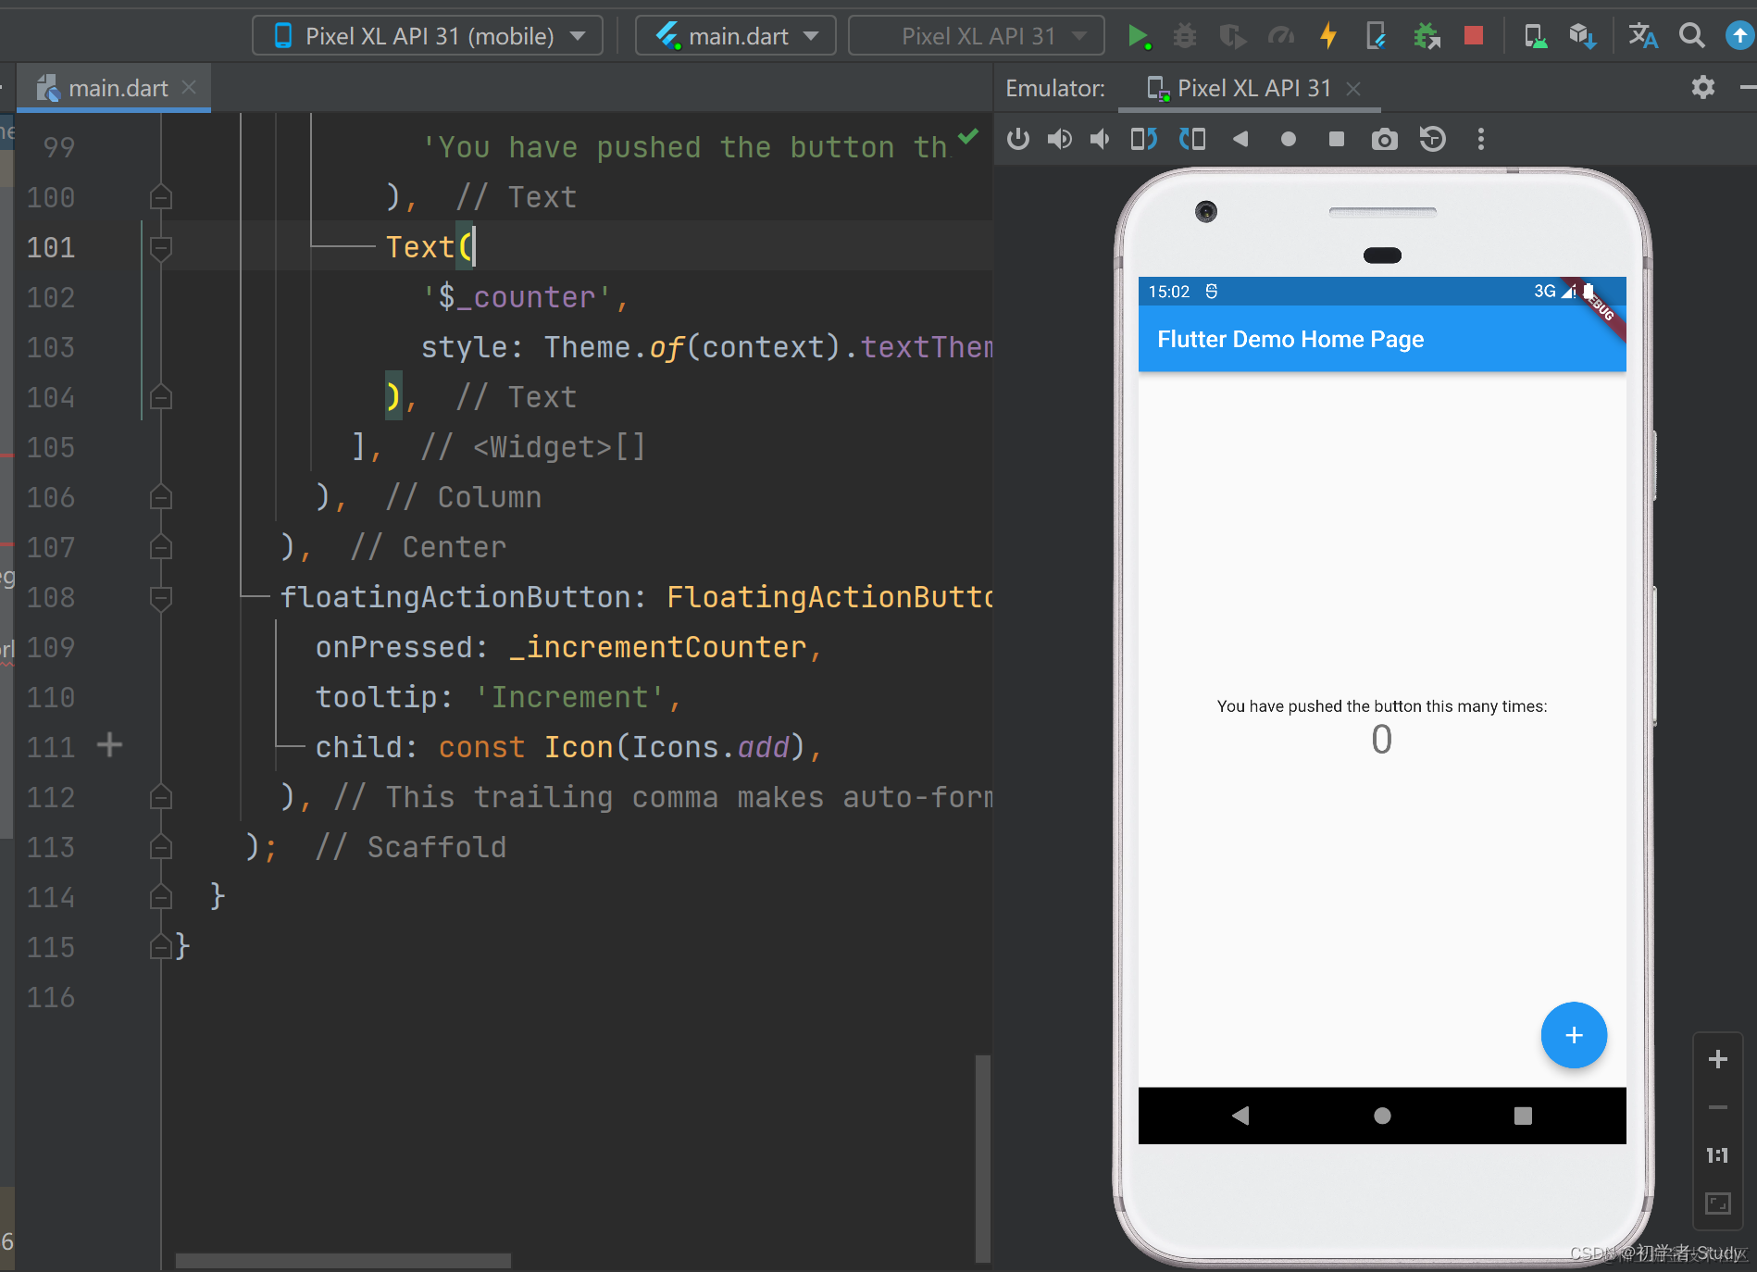Toggle the fold marker at line 104
This screenshot has width=1757, height=1272.
pos(161,397)
